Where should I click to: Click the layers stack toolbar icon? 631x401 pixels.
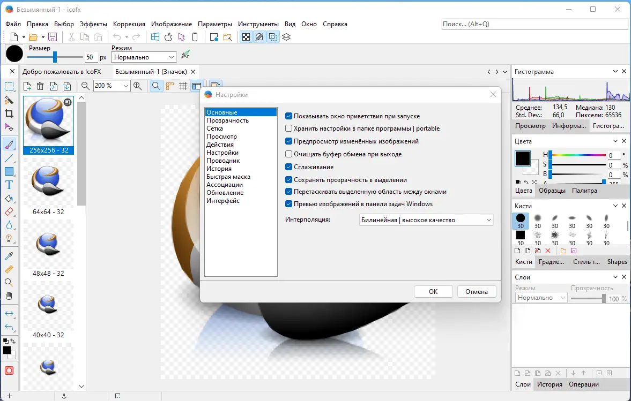[286, 37]
